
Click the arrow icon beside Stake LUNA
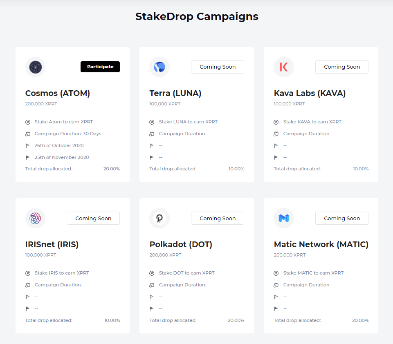click(152, 122)
